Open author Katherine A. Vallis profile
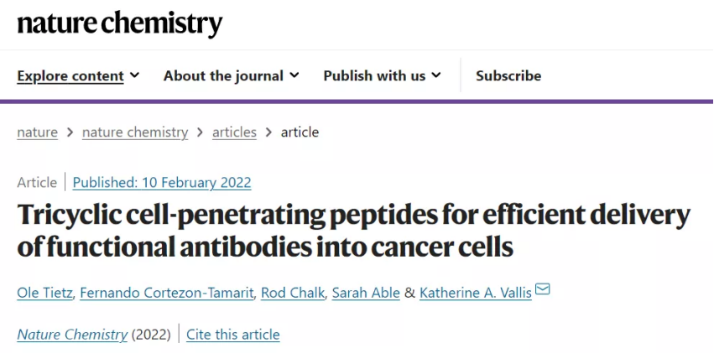Screen dimensions: 714x353 [x=476, y=293]
